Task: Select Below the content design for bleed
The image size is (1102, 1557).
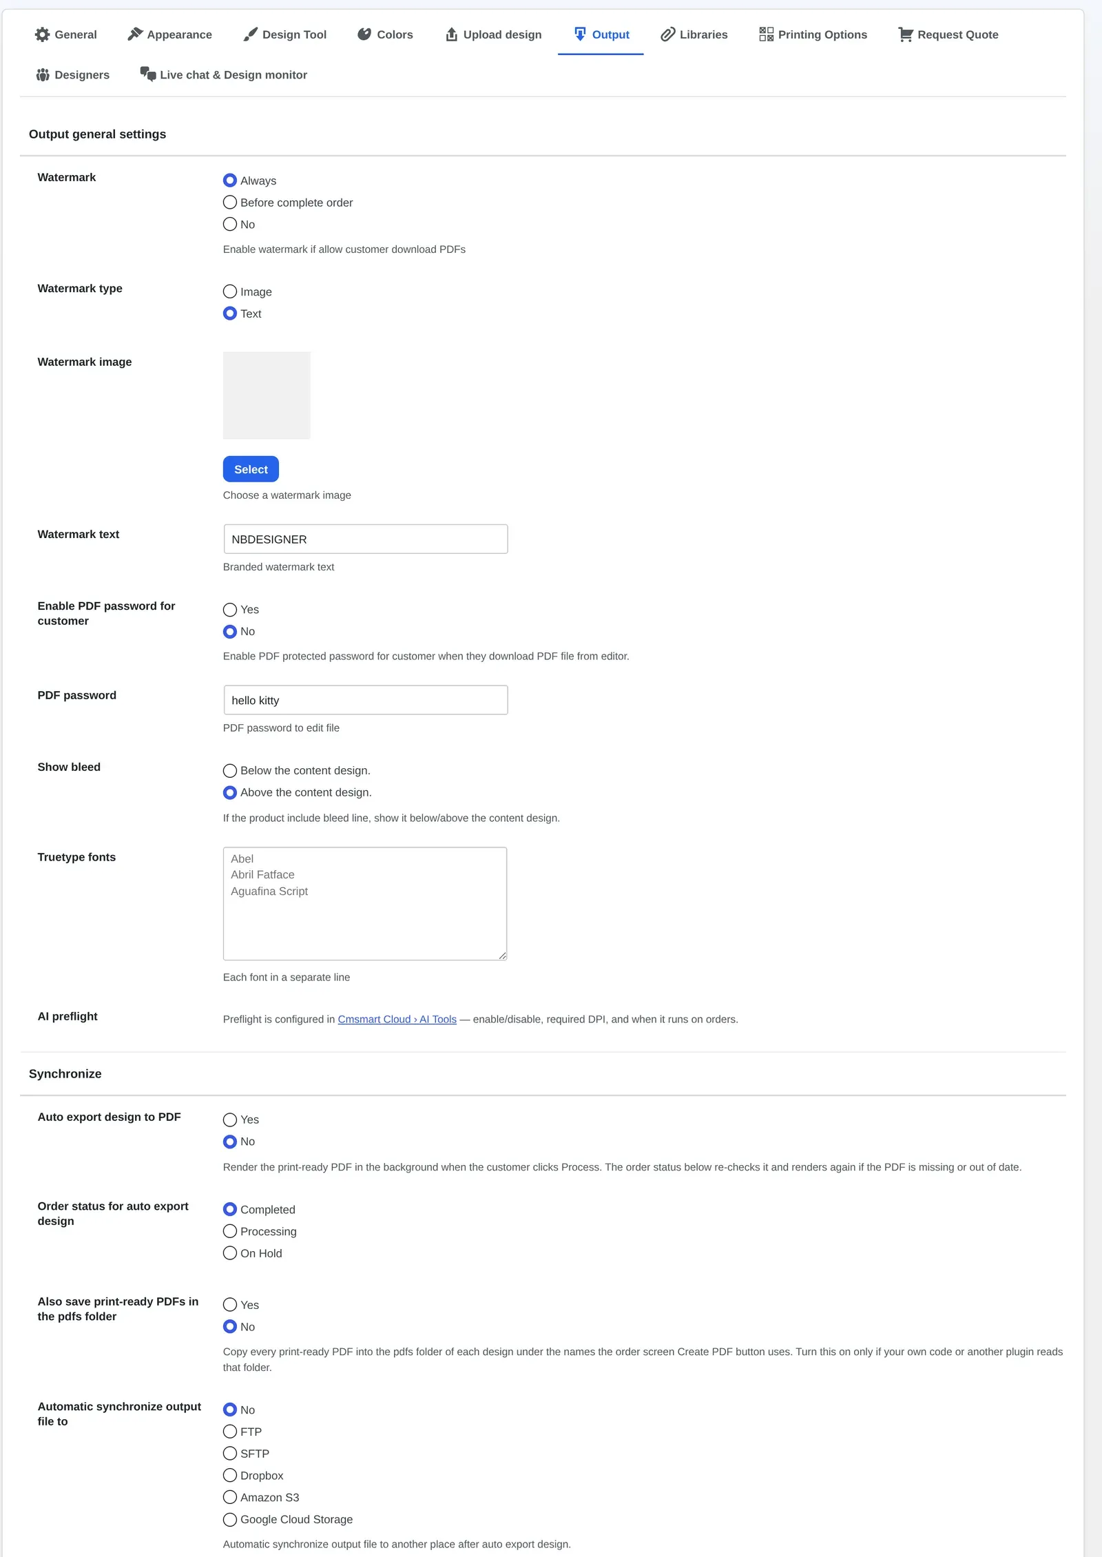Action: click(x=230, y=771)
